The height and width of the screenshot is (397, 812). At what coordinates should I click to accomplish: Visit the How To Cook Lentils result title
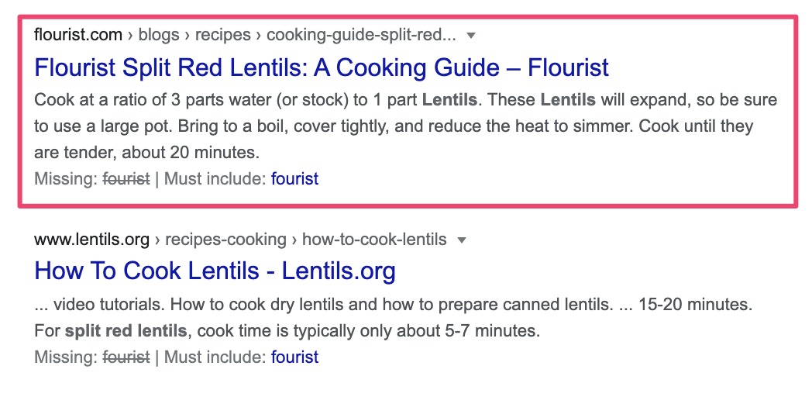pos(215,271)
